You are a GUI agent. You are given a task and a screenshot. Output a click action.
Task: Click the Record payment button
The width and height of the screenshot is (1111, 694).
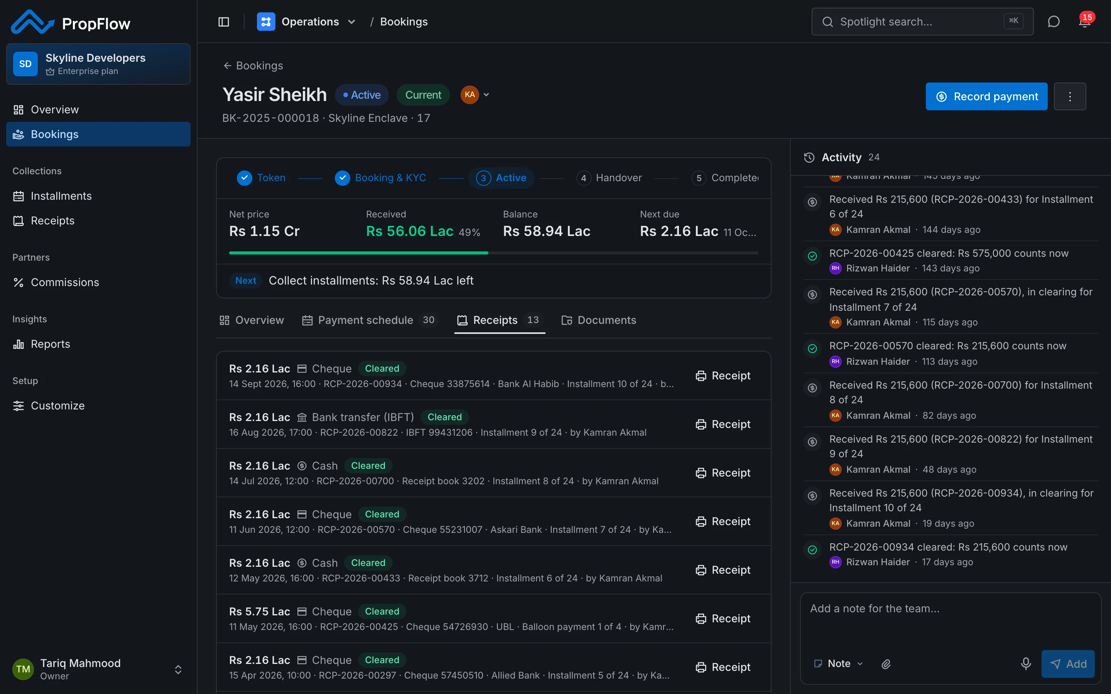986,96
